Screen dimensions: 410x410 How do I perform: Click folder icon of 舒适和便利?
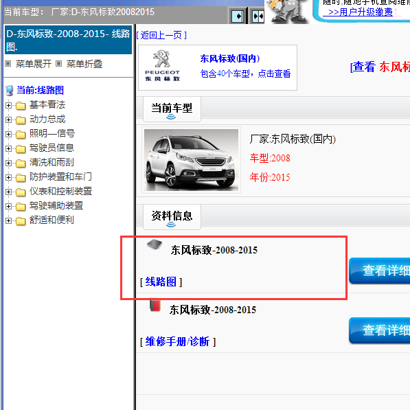tap(21, 221)
